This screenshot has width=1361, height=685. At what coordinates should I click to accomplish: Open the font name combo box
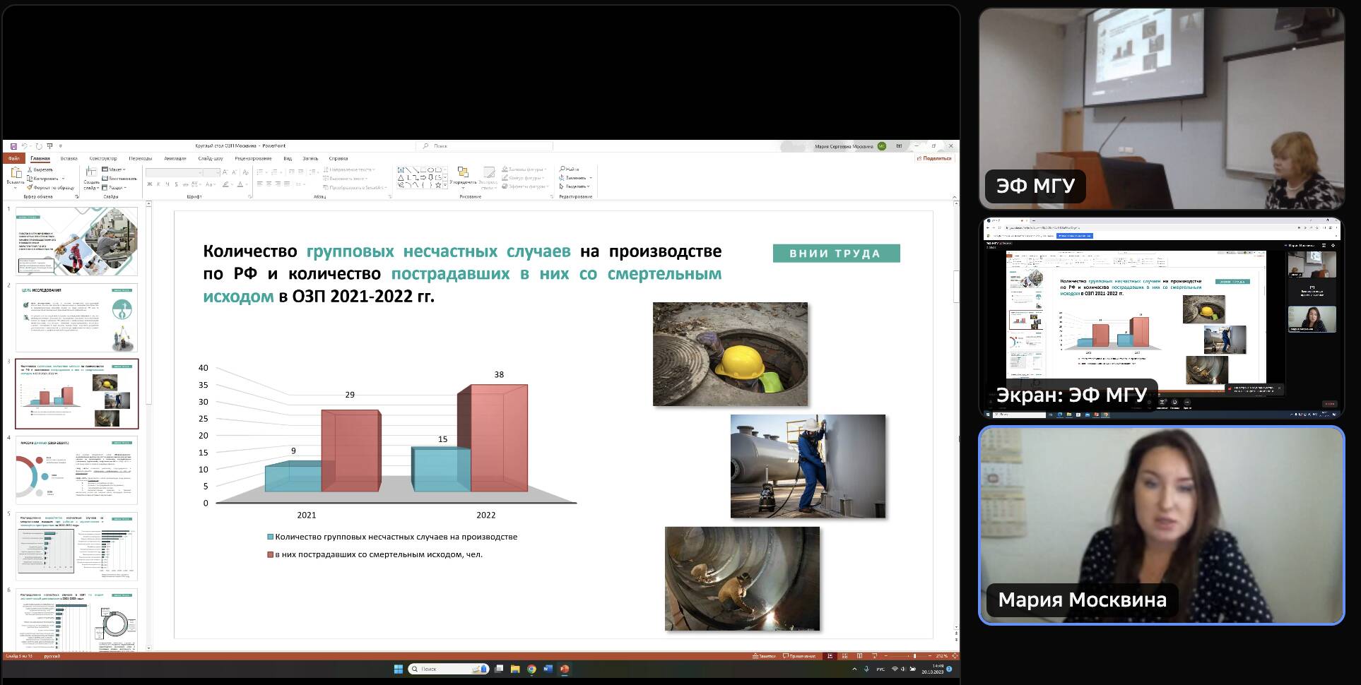[x=175, y=172]
